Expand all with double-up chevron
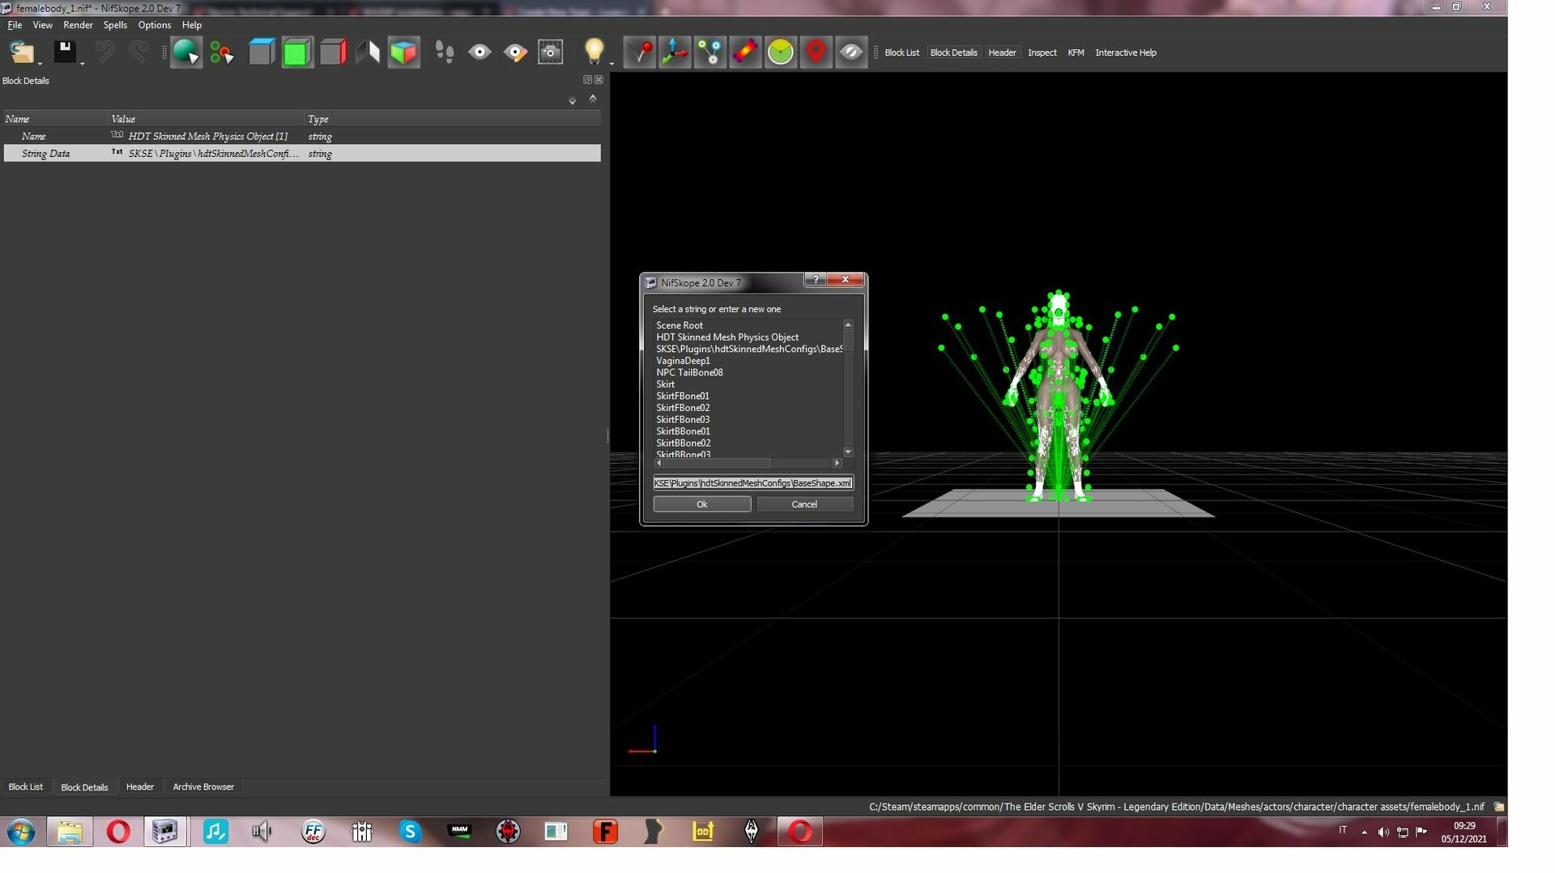The height and width of the screenshot is (873, 1555). [x=593, y=99]
